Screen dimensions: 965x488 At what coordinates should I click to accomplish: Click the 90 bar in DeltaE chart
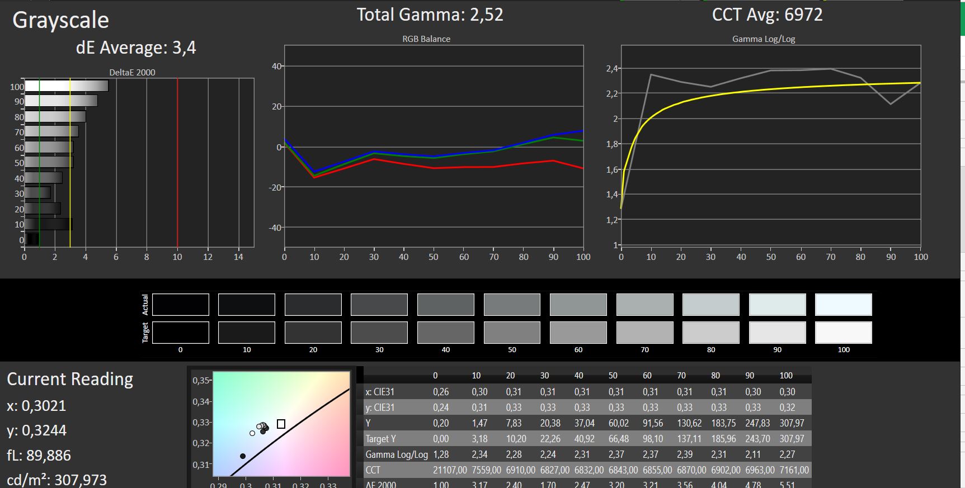(61, 101)
